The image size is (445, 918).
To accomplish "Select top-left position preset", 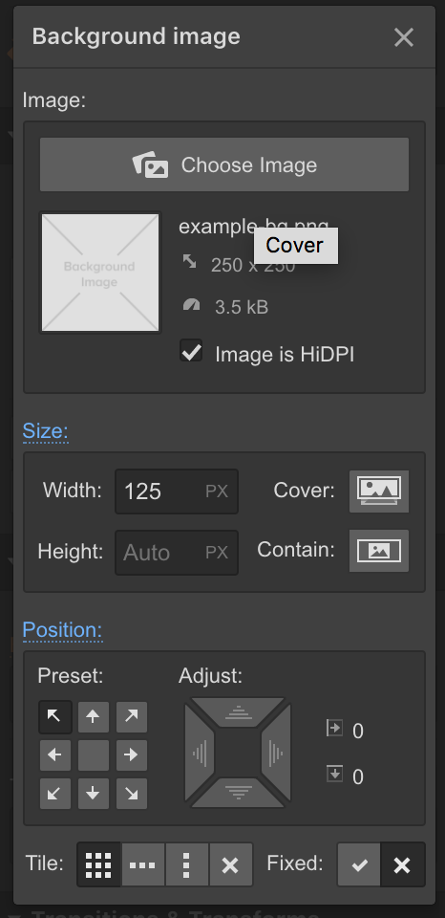I will tap(55, 716).
